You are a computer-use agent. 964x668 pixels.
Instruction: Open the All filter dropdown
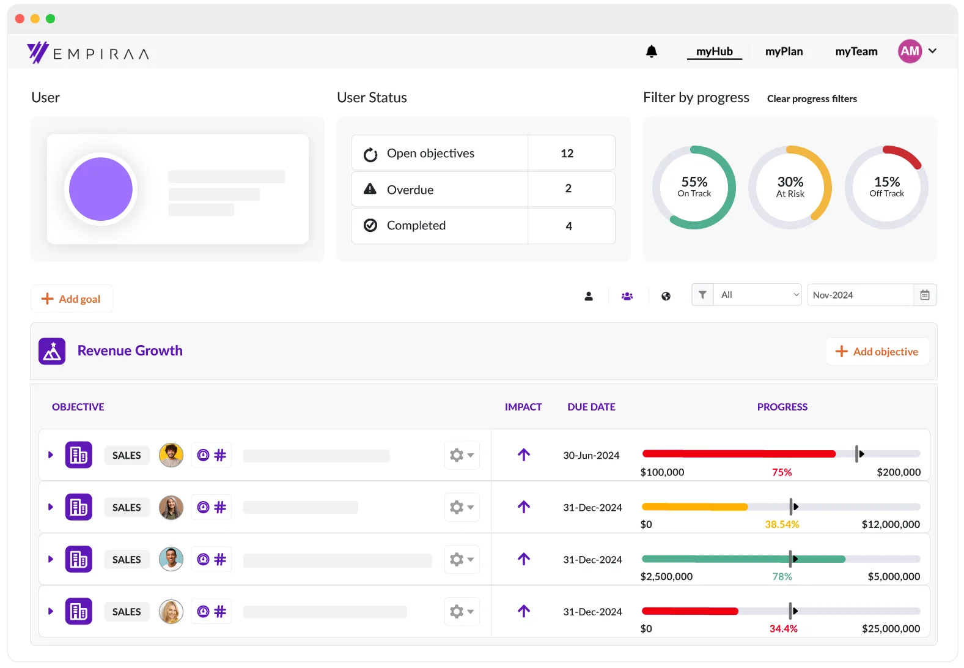point(758,295)
